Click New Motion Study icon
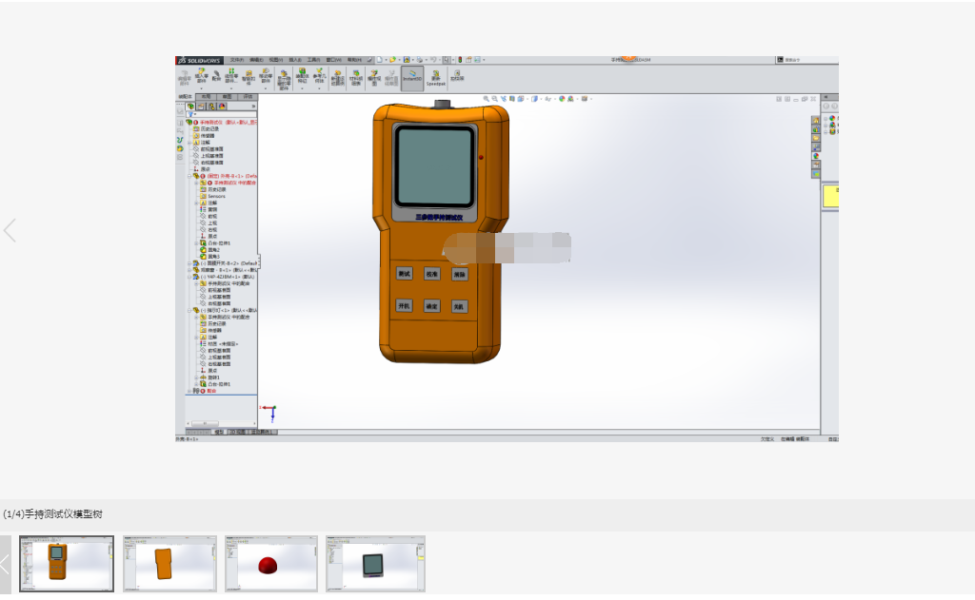The height and width of the screenshot is (600, 975). point(338,76)
